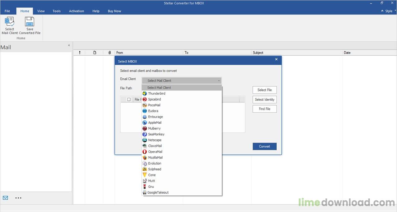Sort by the document type column icon
This screenshot has width=397, height=212.
point(95,53)
